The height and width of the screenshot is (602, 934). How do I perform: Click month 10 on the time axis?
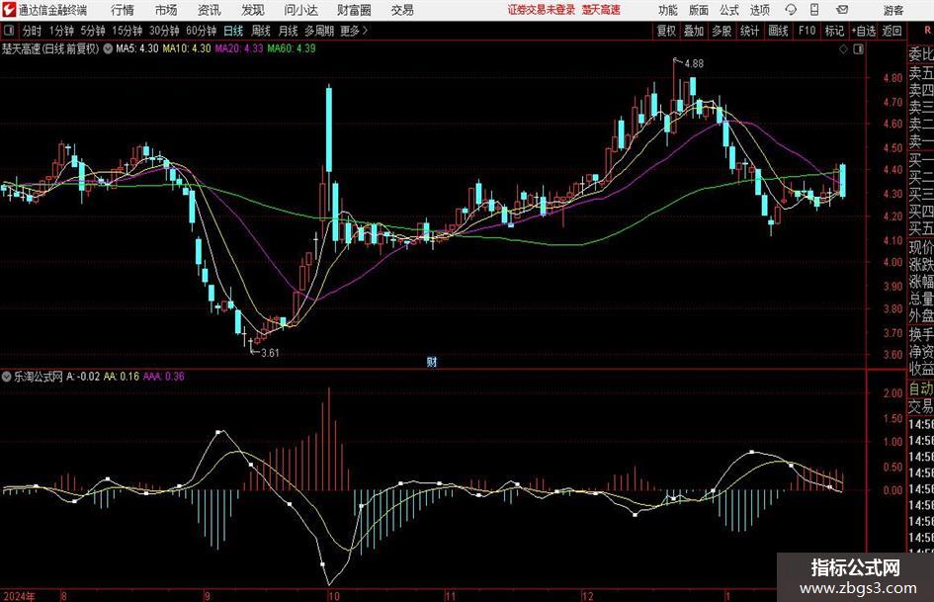[x=334, y=596]
